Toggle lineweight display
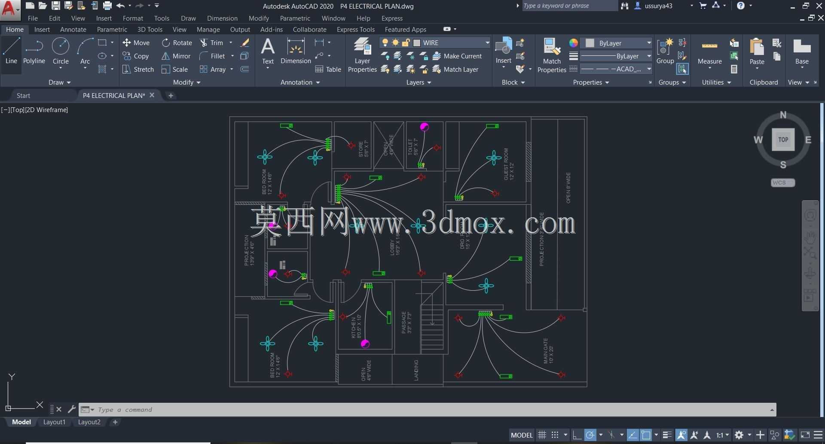The image size is (825, 444). pyautogui.click(x=667, y=435)
